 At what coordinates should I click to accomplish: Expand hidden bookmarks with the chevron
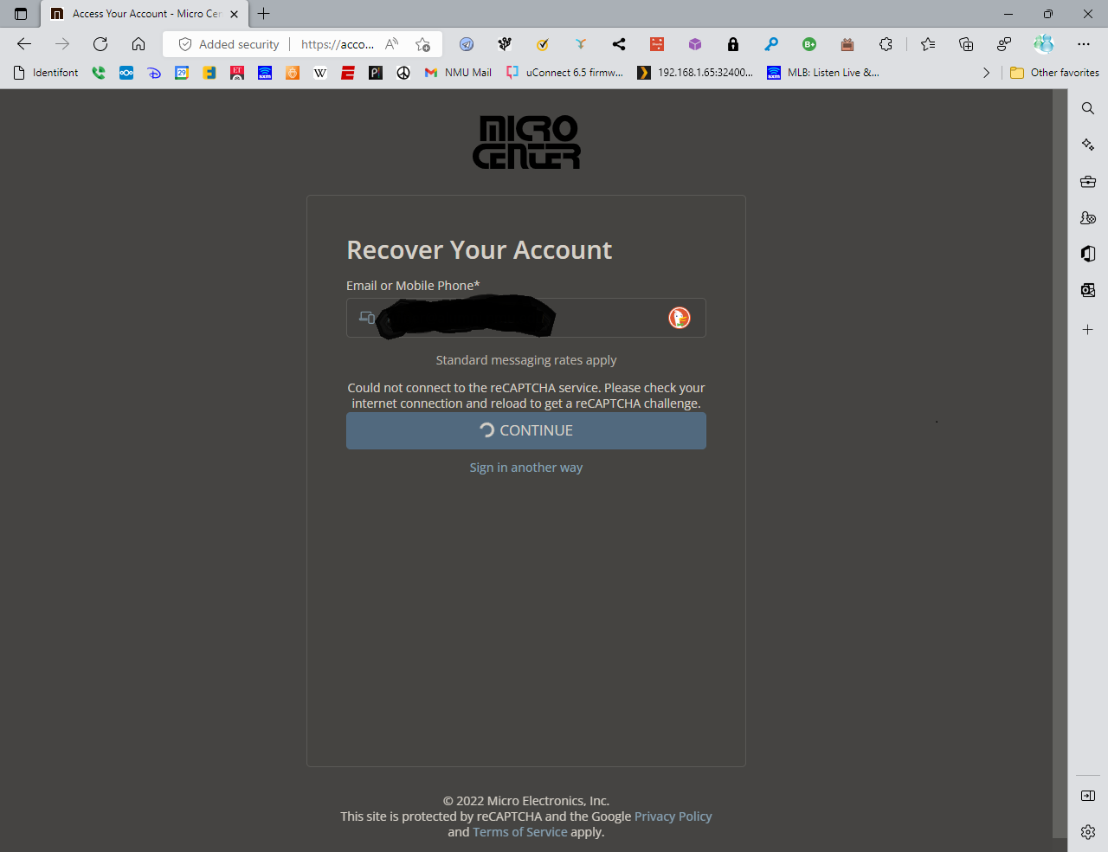click(987, 73)
